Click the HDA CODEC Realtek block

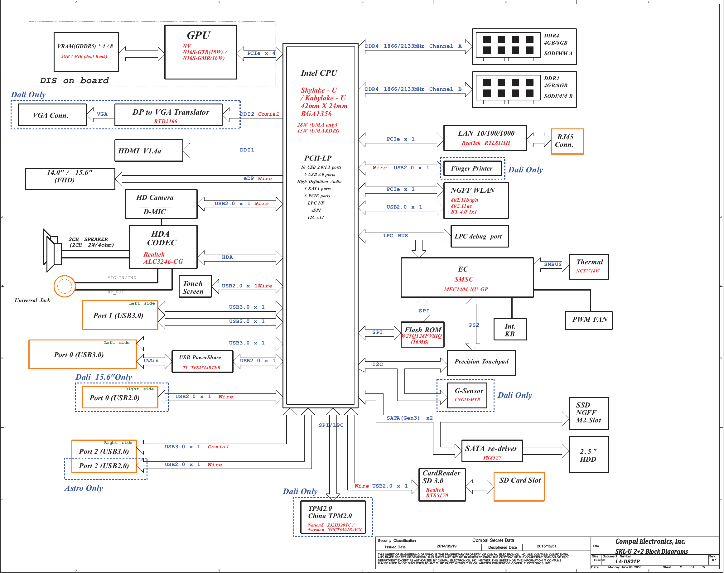point(163,247)
